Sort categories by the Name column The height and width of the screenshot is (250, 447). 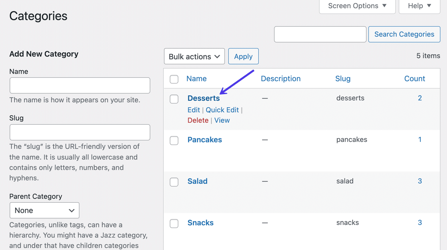click(196, 78)
